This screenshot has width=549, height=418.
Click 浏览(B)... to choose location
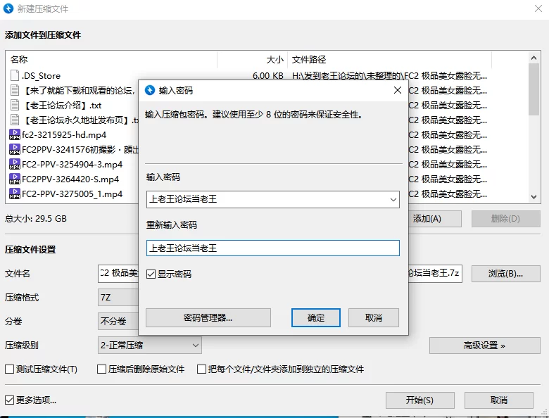[x=505, y=274]
